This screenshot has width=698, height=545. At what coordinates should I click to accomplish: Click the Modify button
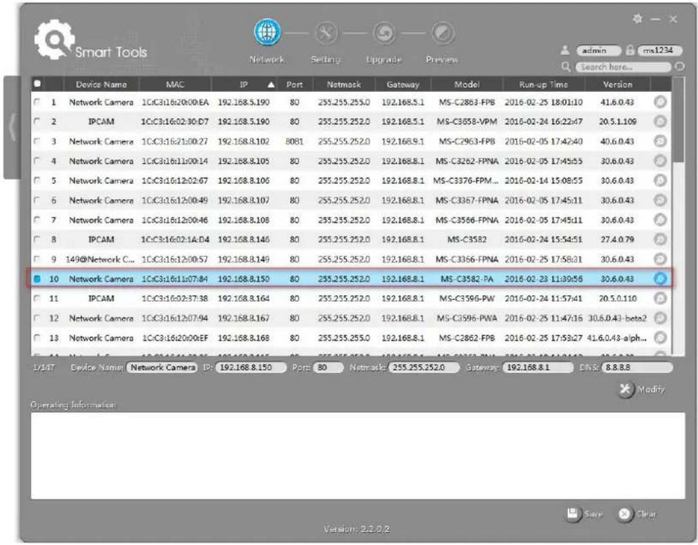(x=641, y=390)
